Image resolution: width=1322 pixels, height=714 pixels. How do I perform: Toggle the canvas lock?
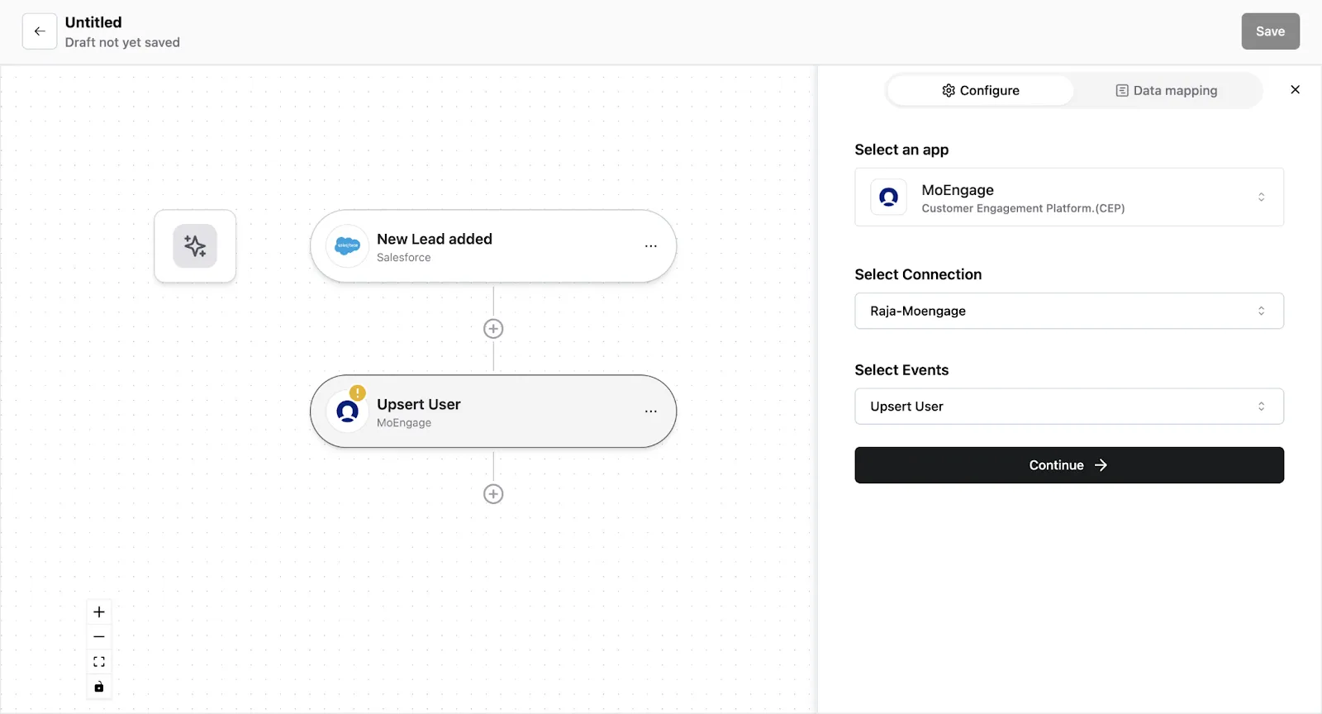(x=99, y=687)
